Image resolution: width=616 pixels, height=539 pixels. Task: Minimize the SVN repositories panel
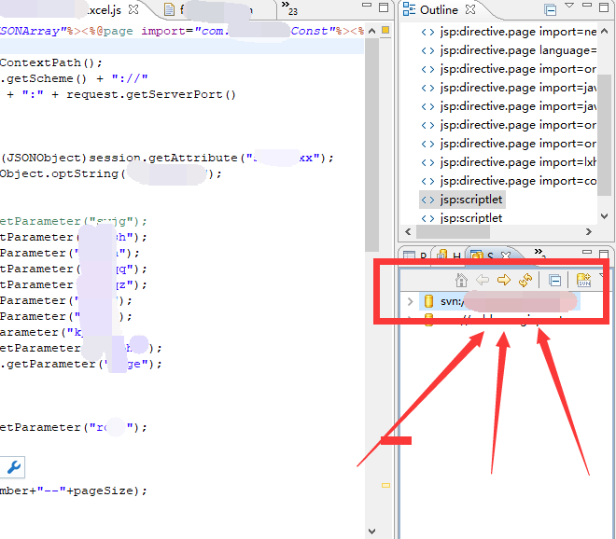[587, 252]
